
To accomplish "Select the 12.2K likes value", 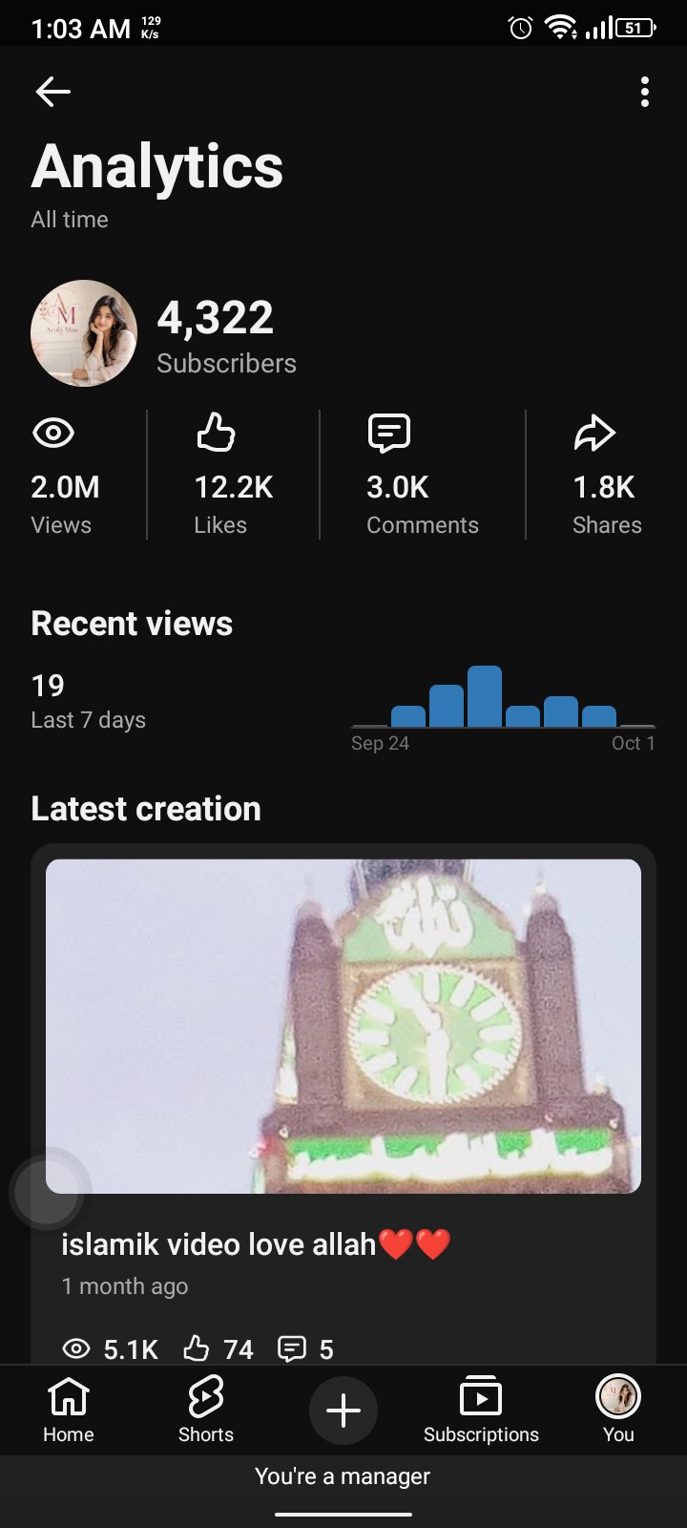I will (234, 487).
